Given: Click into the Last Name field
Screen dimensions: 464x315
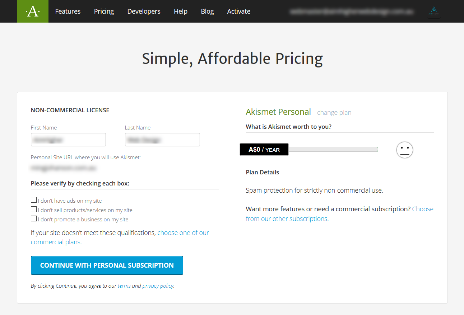Looking at the screenshot, I should pyautogui.click(x=162, y=140).
